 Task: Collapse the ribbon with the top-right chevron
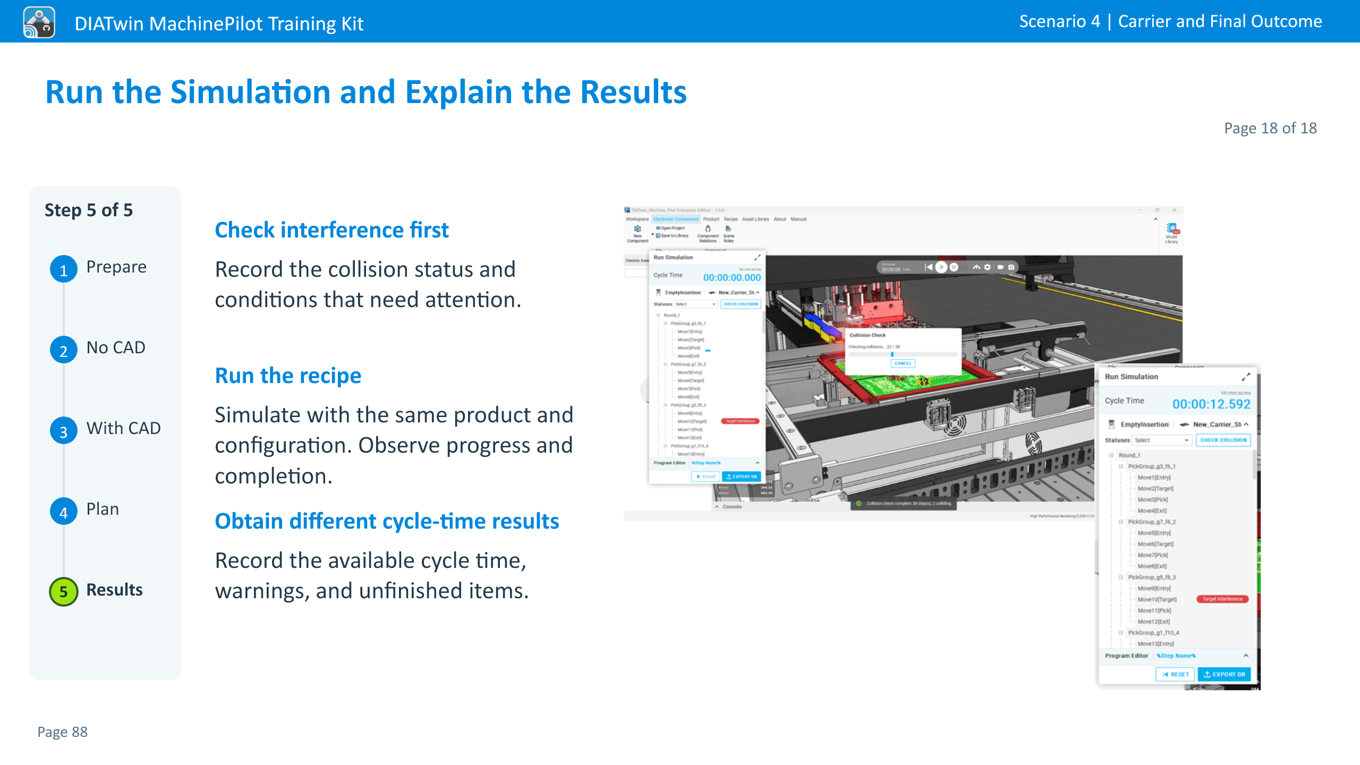(1155, 219)
